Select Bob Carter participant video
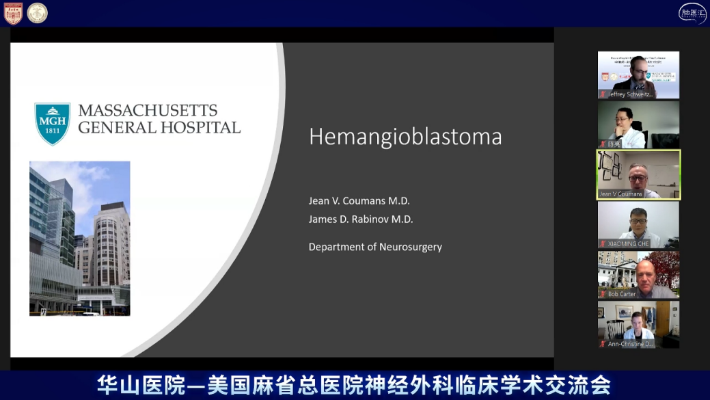The height and width of the screenshot is (400, 710). click(638, 275)
